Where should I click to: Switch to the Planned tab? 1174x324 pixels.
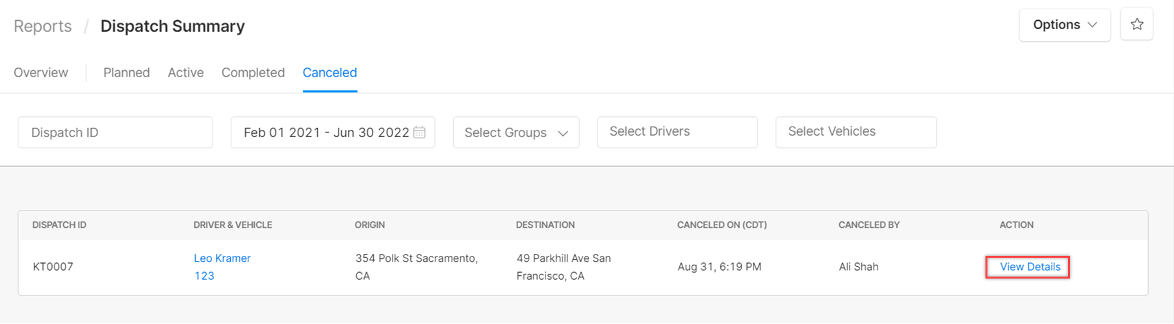click(127, 73)
